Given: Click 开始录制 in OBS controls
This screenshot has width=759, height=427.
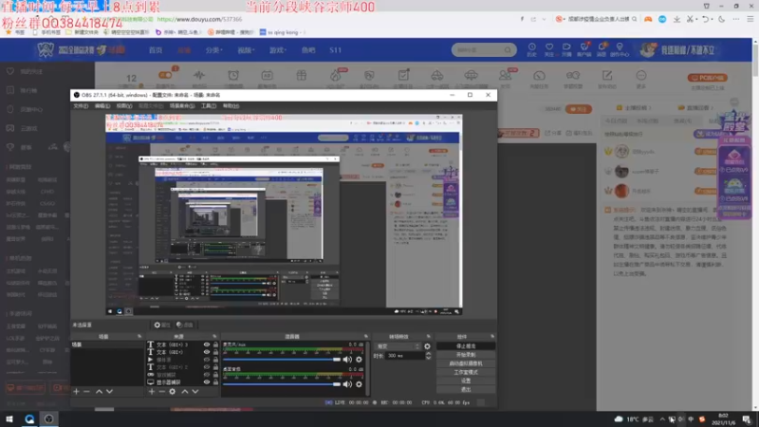Looking at the screenshot, I should pyautogui.click(x=466, y=355).
